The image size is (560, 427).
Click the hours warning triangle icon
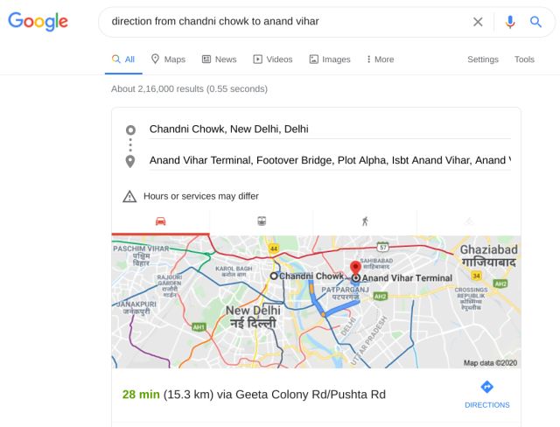pyautogui.click(x=129, y=196)
